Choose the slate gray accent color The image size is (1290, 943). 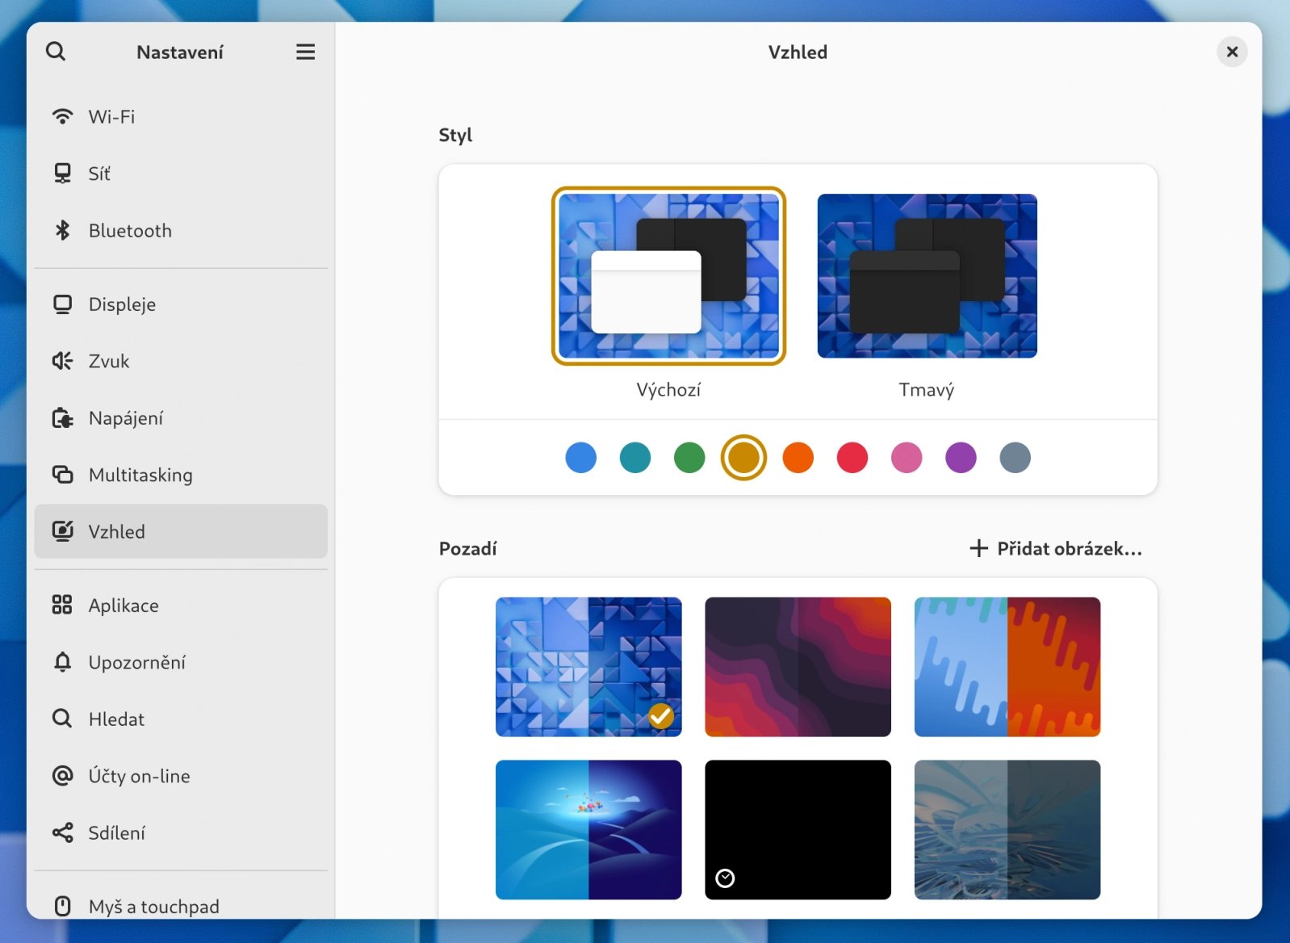1016,458
